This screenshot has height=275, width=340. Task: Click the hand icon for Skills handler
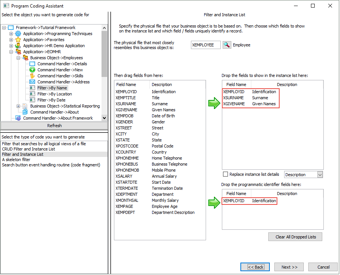click(x=32, y=76)
